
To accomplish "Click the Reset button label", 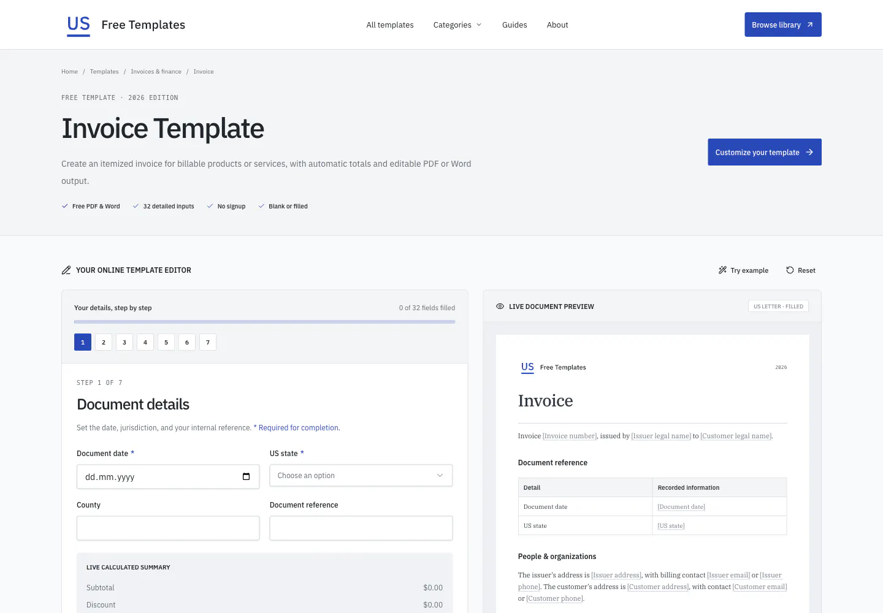I will 806,270.
